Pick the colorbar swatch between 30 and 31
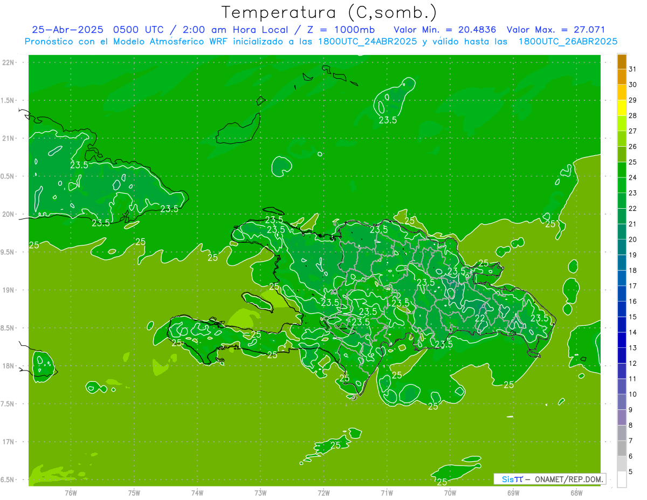 pos(622,77)
